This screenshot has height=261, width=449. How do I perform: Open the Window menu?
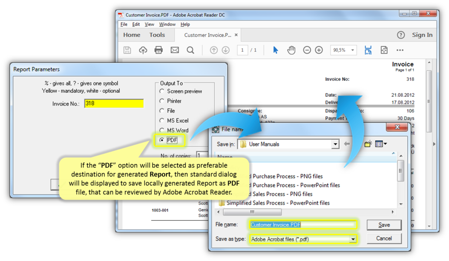[167, 24]
